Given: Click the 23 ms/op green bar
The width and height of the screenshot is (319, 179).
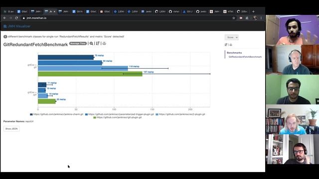Looking at the screenshot, I should 47,101.
